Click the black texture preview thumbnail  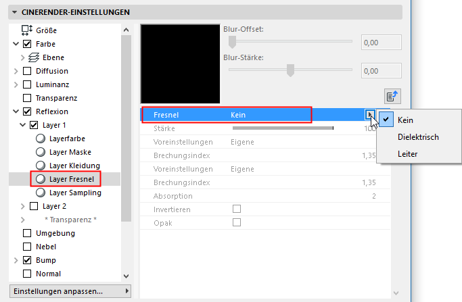181,64
